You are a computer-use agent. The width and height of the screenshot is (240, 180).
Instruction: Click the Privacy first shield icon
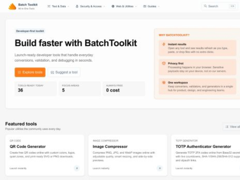pos(164,63)
